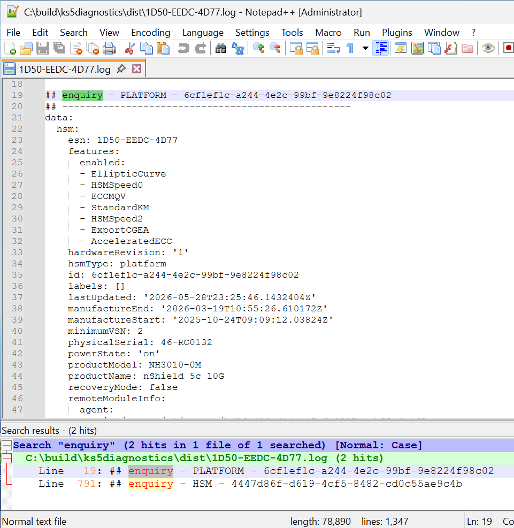Toggle the indent guide button
This screenshot has height=528, width=514.
[x=381, y=49]
